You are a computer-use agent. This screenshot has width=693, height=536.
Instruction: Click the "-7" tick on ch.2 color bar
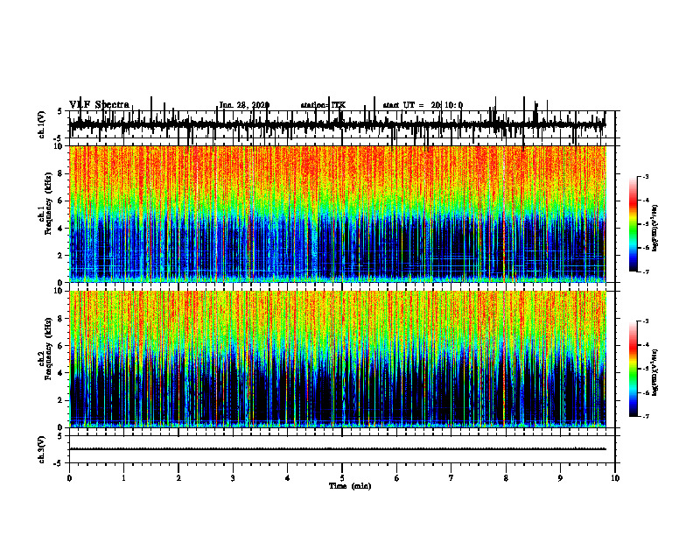(646, 417)
